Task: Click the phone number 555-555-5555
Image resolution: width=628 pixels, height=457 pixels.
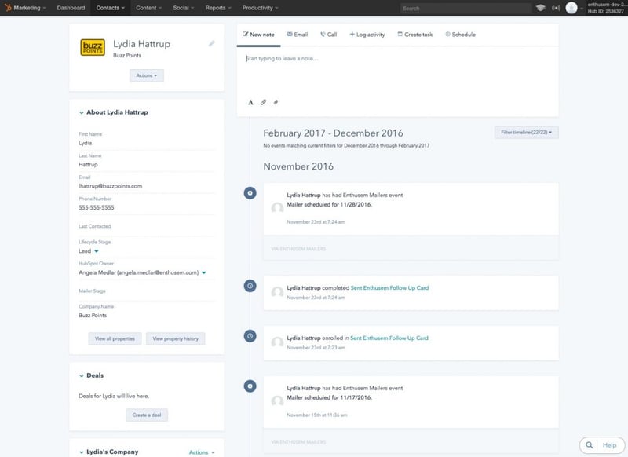Action: point(96,207)
